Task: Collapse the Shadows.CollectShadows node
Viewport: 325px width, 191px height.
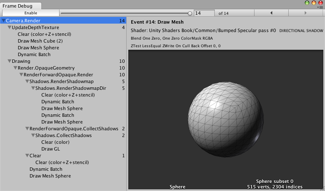Action: click(x=33, y=135)
